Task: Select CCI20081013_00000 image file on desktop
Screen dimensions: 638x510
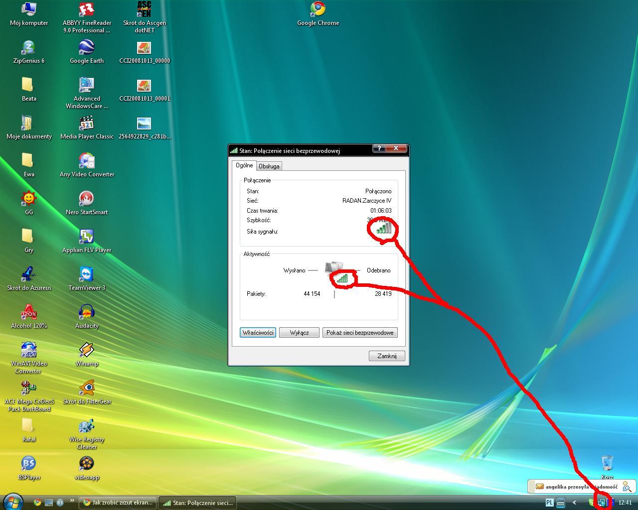Action: [144, 52]
